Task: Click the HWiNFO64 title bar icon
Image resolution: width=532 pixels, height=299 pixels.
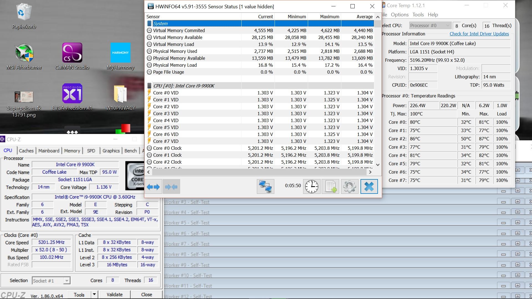Action: coord(150,6)
